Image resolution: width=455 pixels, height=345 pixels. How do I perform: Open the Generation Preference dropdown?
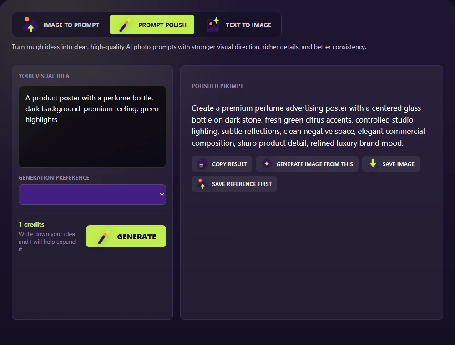92,194
